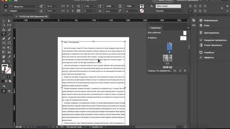Viewport: 230px width, 129px height.
Task: Select page 1 thumbnail in Pages
Action: (170, 47)
